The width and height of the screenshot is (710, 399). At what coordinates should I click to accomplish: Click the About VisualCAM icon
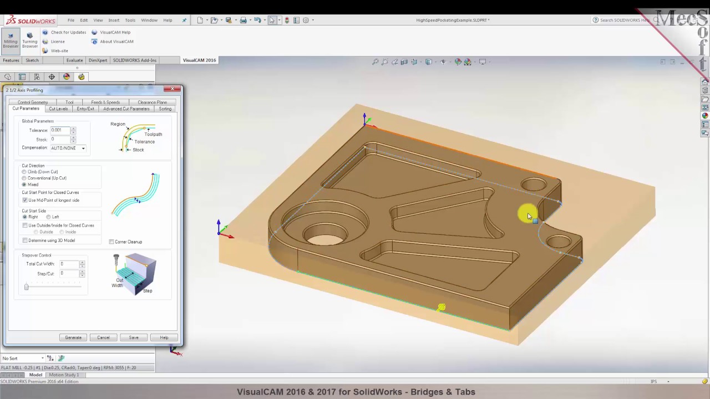[x=94, y=42]
